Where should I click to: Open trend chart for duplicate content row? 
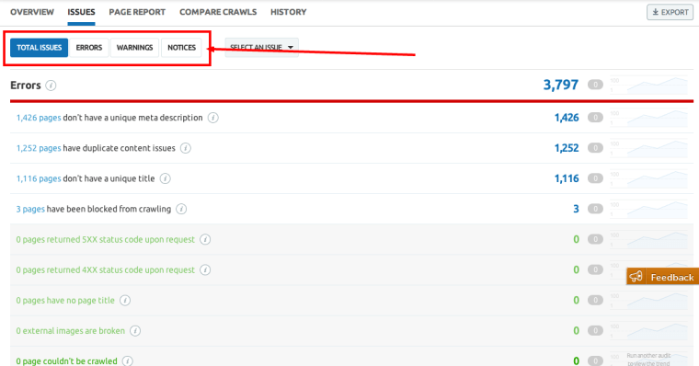(x=649, y=148)
